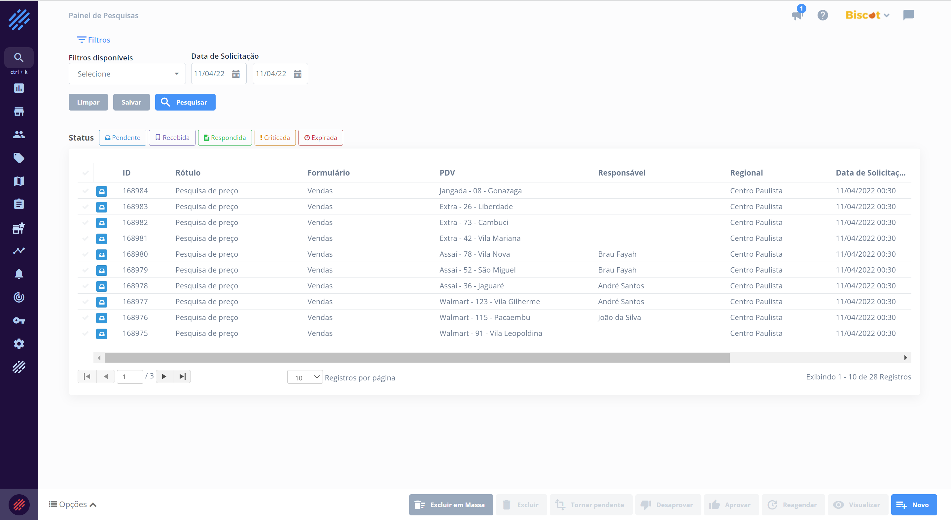Open the help question mark icon
Image resolution: width=951 pixels, height=520 pixels.
(x=823, y=16)
